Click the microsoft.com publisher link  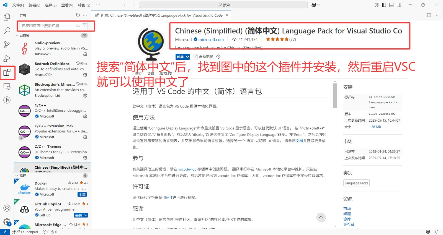coord(211,40)
